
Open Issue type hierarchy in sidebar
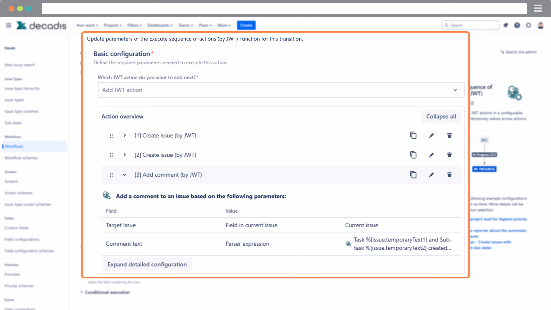22,88
